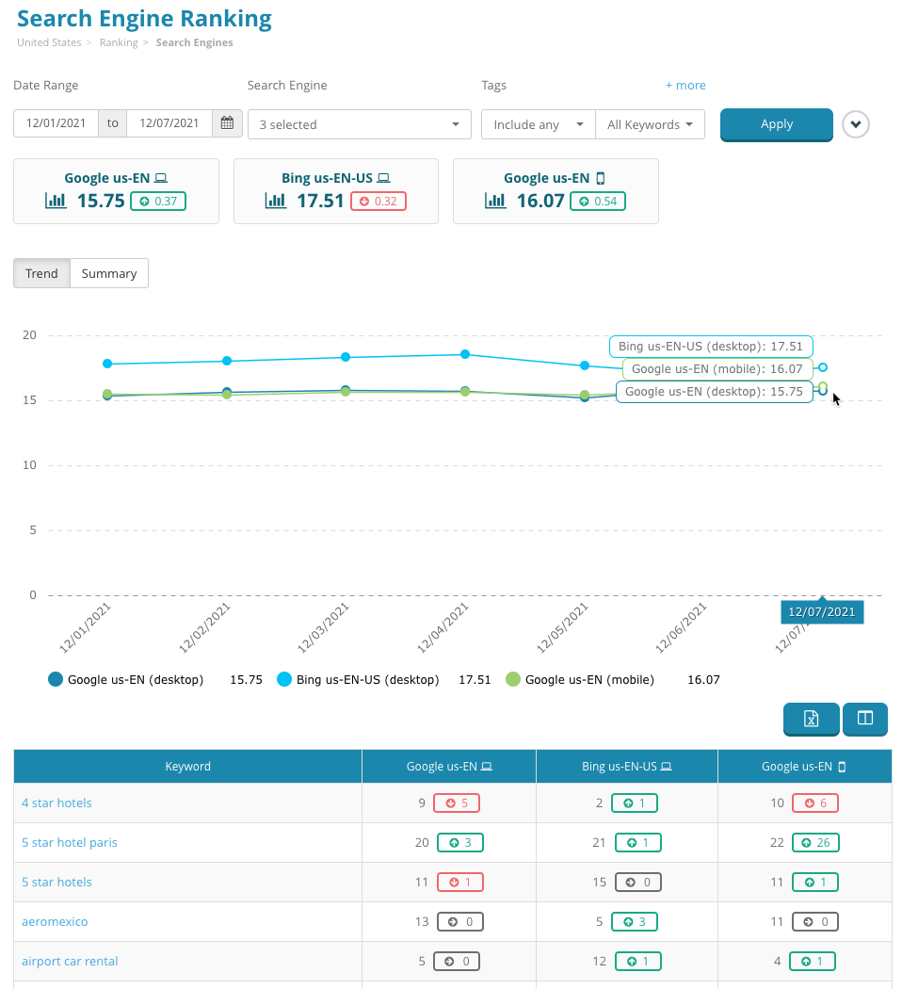
Task: Click bar chart icon in Google mobile card
Action: 495,200
